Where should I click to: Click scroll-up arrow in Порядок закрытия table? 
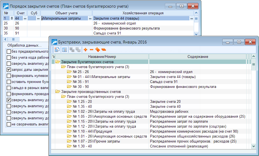tap(196, 13)
